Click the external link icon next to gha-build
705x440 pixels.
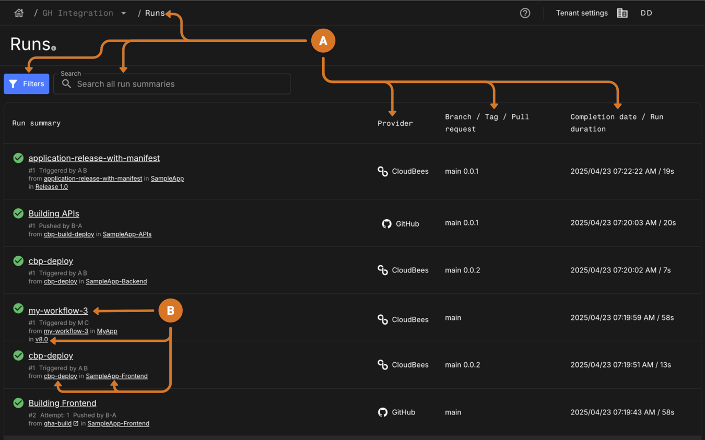[x=76, y=423]
